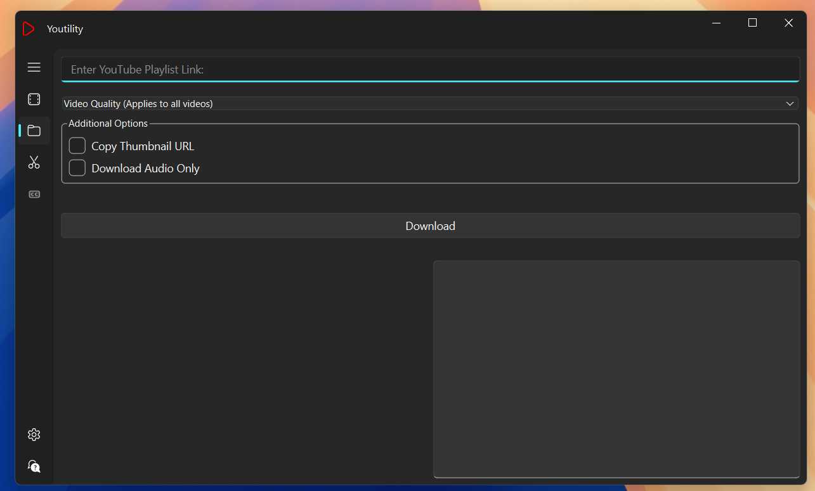Minimize the Youtility window

(717, 23)
